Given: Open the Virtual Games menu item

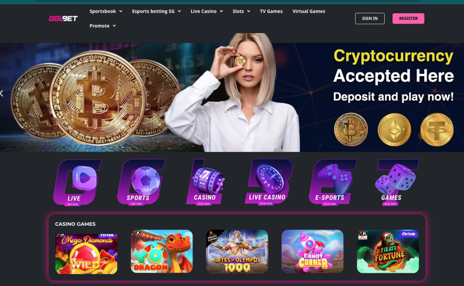Looking at the screenshot, I should click(x=309, y=11).
